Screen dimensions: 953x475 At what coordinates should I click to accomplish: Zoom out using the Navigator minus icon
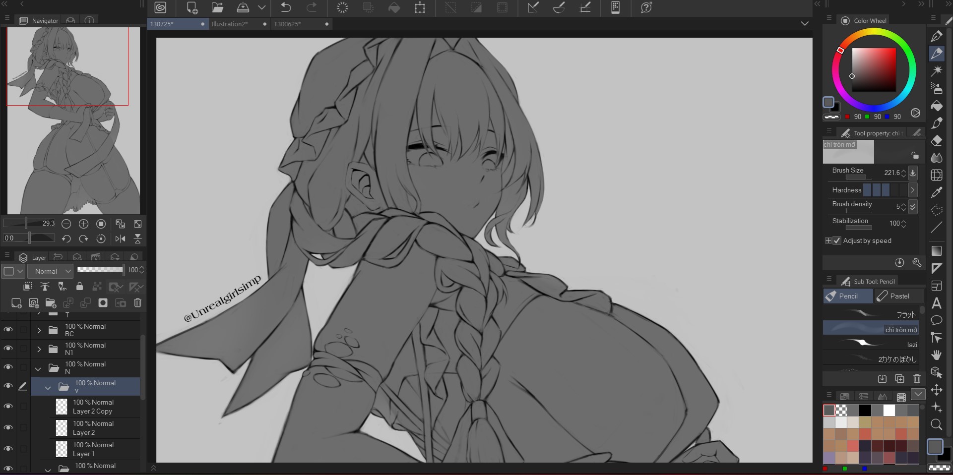66,224
